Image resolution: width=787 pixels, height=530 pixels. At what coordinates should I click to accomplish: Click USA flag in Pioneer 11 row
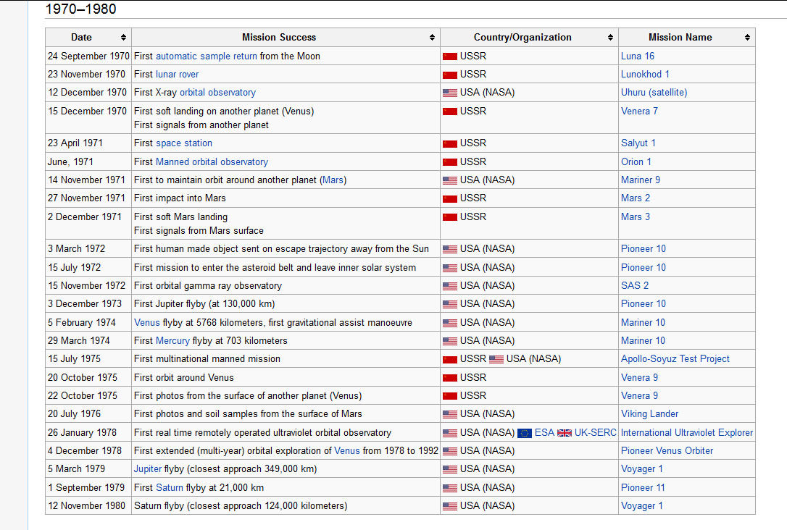pyautogui.click(x=450, y=489)
